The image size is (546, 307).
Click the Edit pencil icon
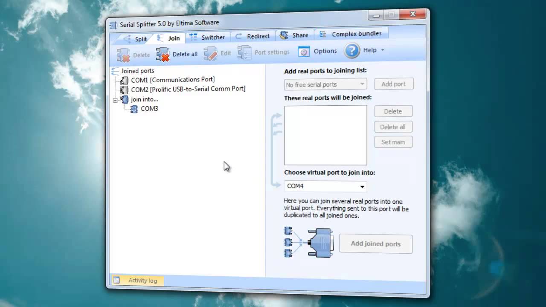coord(211,53)
